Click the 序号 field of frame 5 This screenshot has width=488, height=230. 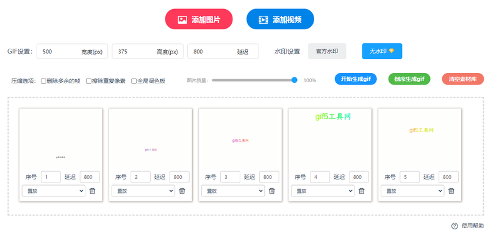pyautogui.click(x=409, y=177)
